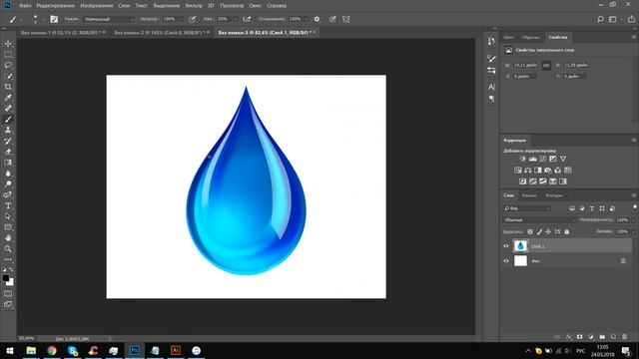Click the foreground black color swatch

(x=6, y=278)
